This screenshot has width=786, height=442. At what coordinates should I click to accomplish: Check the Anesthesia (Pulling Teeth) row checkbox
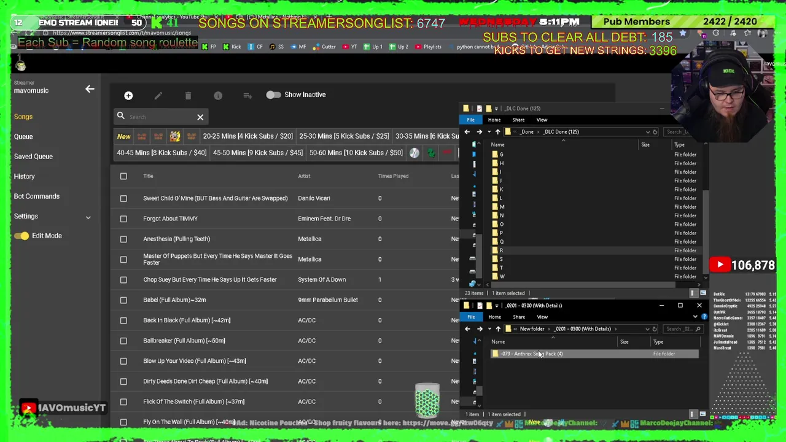[x=123, y=239]
